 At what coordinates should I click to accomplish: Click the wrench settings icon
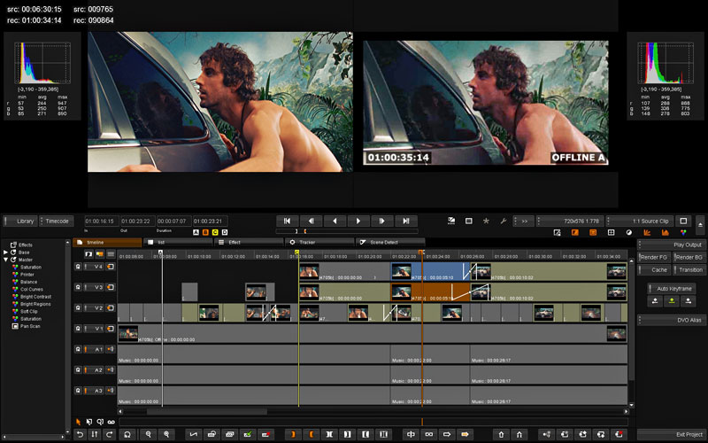[x=503, y=221]
